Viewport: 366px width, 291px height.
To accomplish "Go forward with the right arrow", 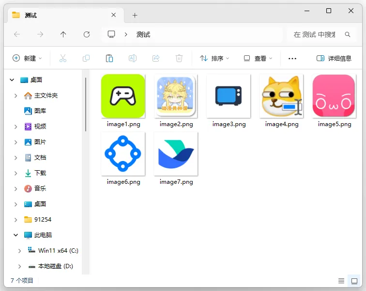I will tap(40, 34).
